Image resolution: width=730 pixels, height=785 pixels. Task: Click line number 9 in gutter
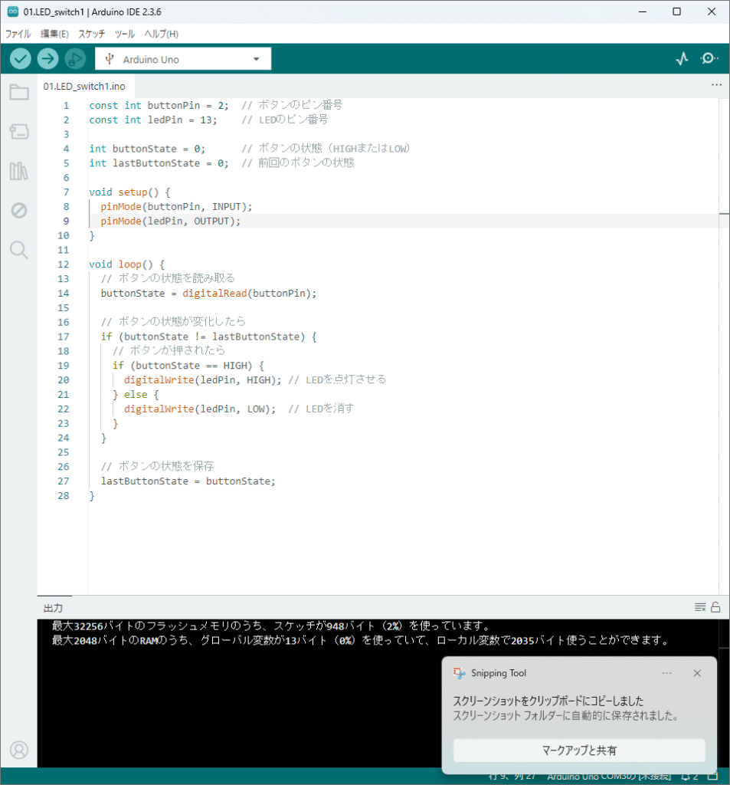[x=66, y=222]
